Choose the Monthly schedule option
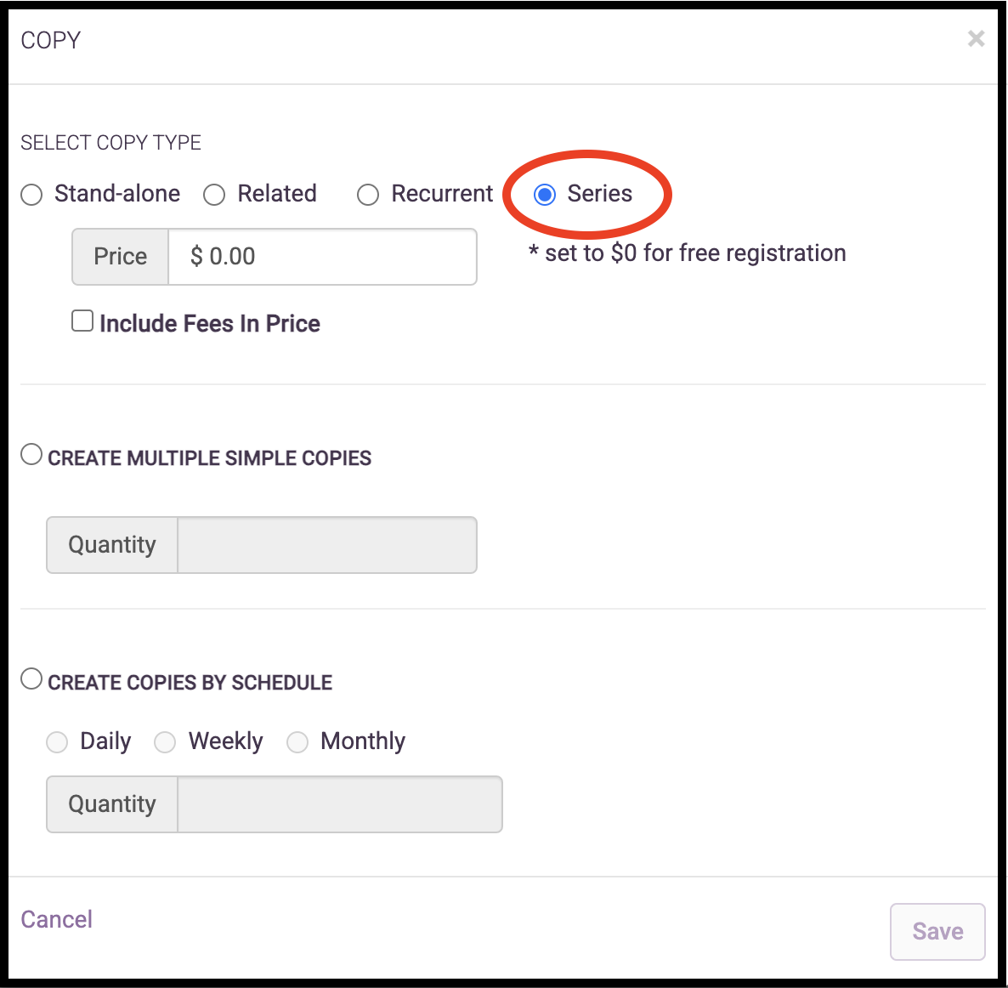1008x988 pixels. click(297, 741)
